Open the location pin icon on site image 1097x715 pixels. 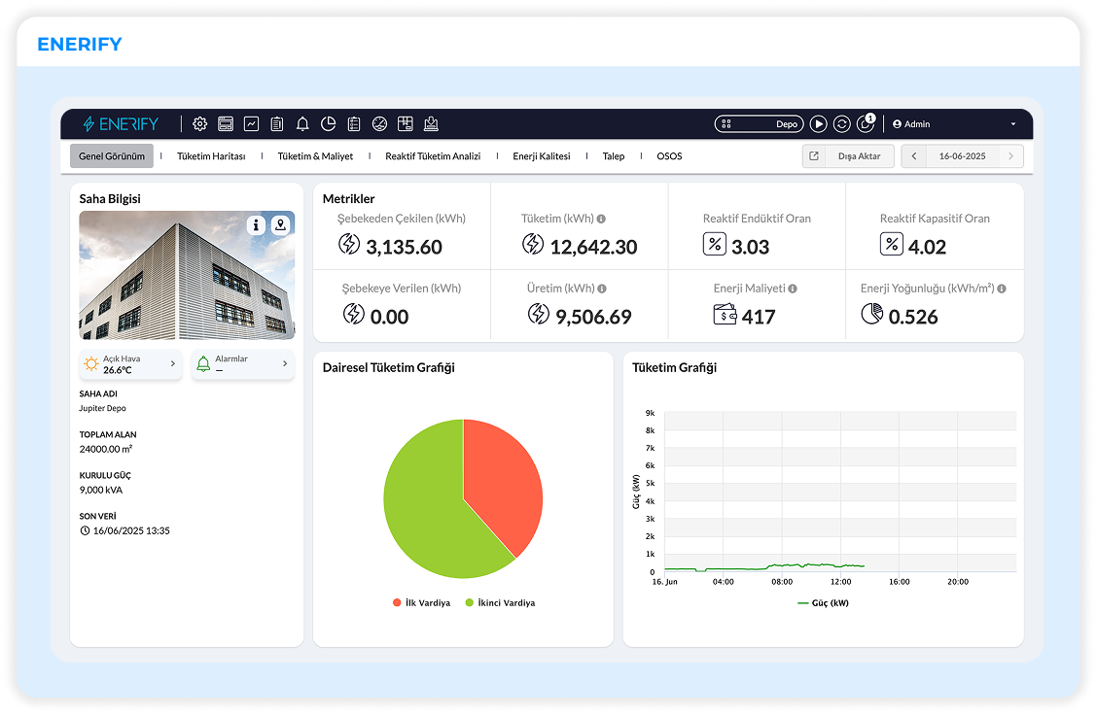281,224
